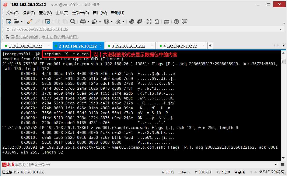Image resolution: width=287 pixels, height=176 pixels.
Task: Click the chat speech bubble icon
Action: 184,21
